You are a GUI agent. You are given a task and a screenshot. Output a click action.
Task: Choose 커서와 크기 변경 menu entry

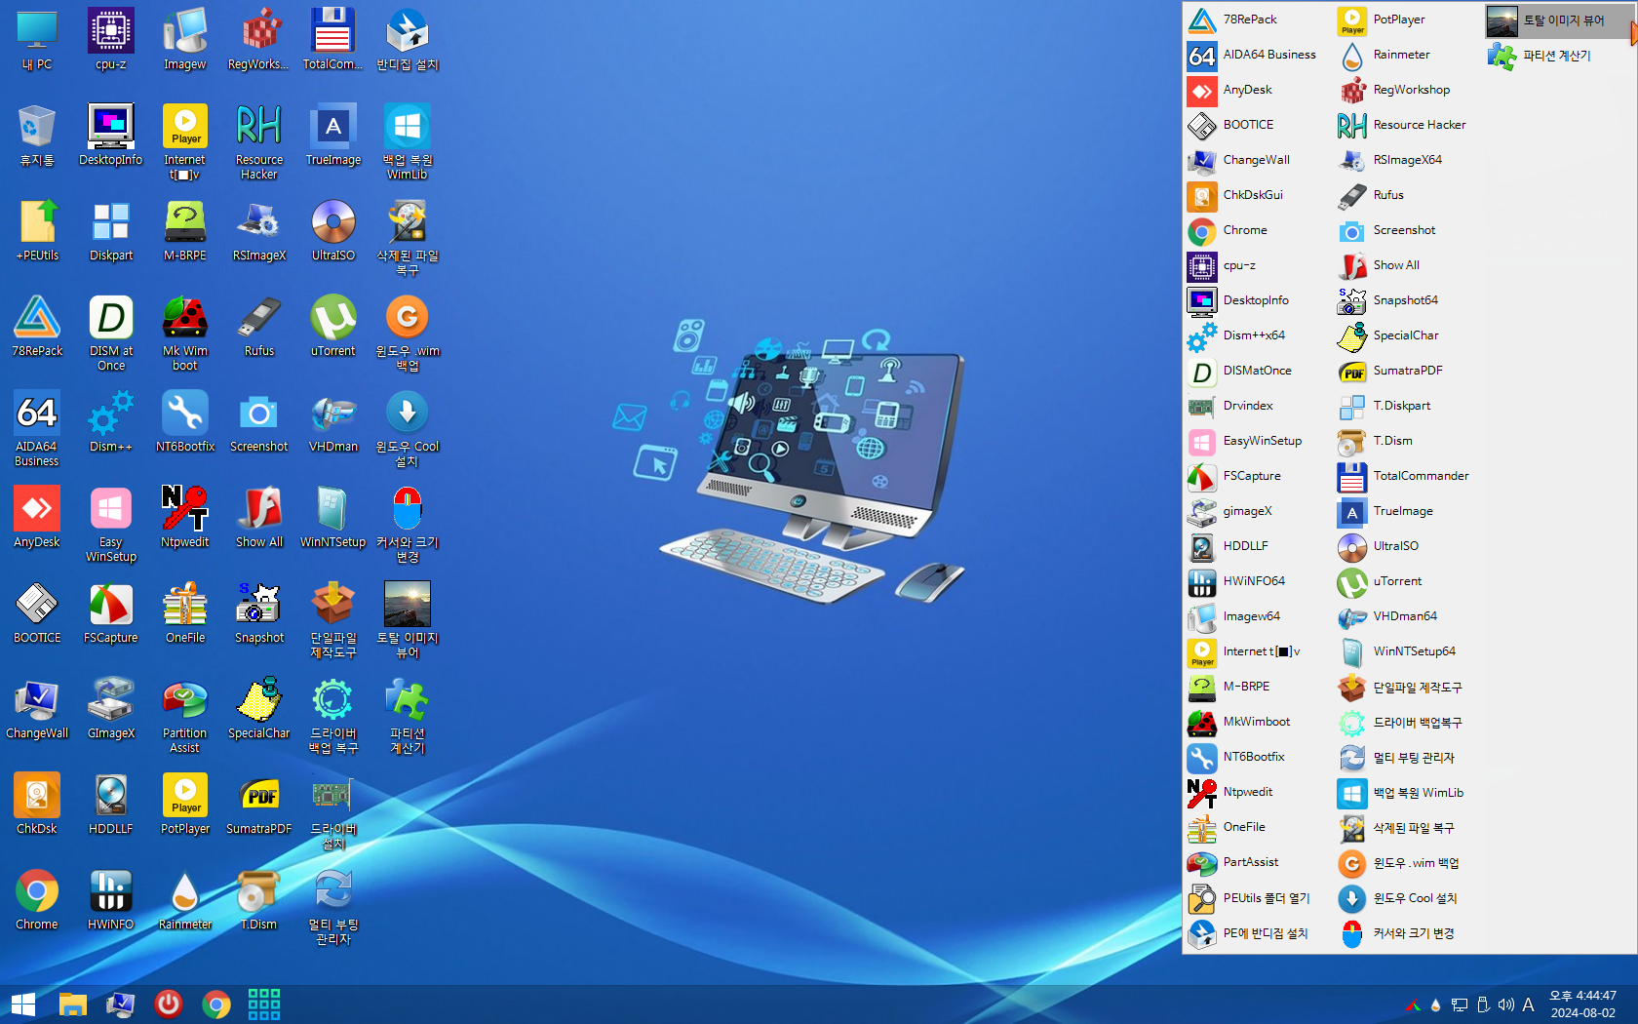1408,933
